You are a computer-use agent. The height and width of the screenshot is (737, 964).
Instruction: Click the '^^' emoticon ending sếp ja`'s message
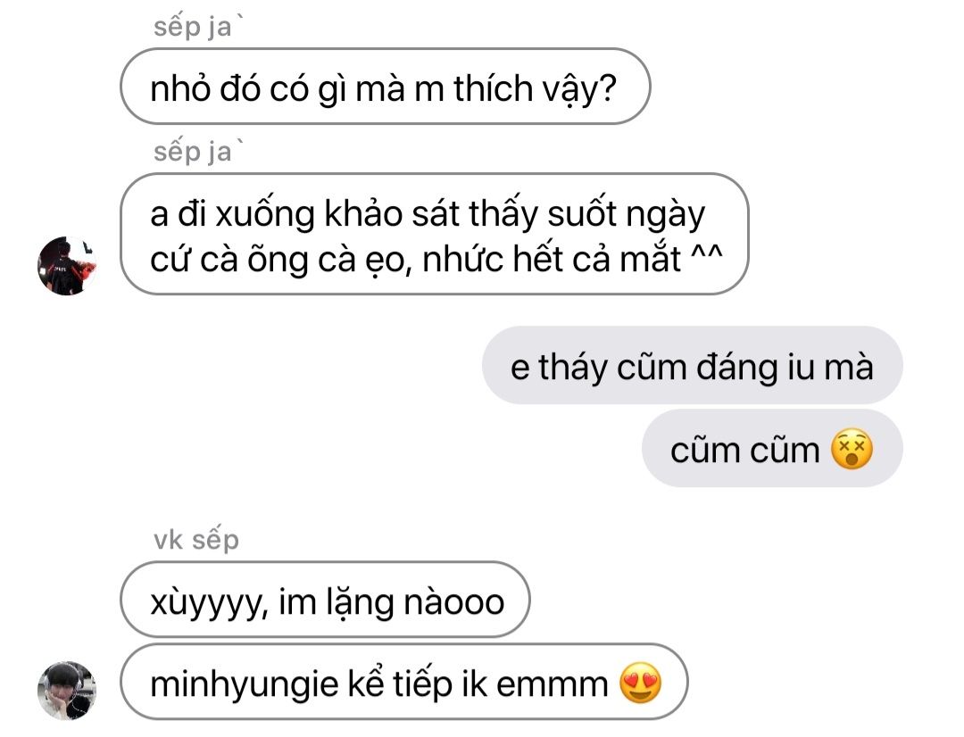(x=706, y=255)
